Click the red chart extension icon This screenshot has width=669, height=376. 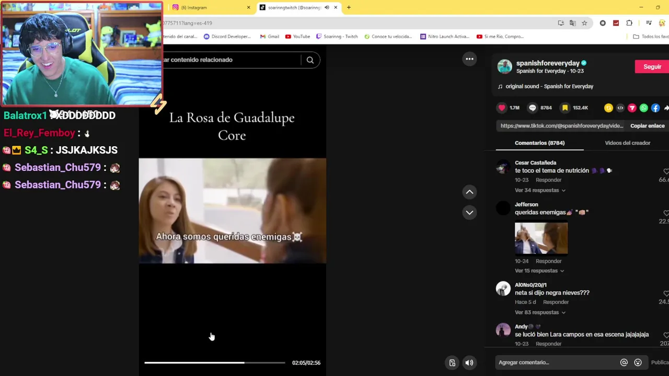(616, 23)
